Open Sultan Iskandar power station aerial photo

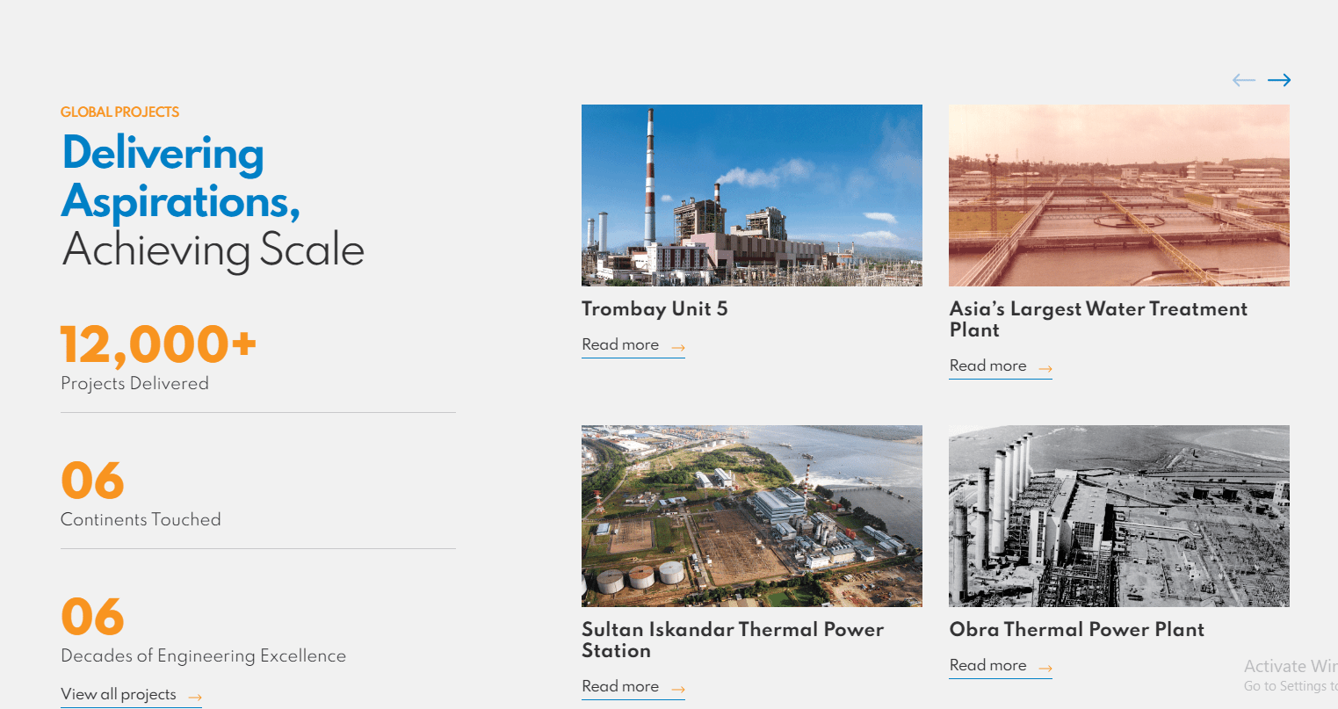[752, 516]
